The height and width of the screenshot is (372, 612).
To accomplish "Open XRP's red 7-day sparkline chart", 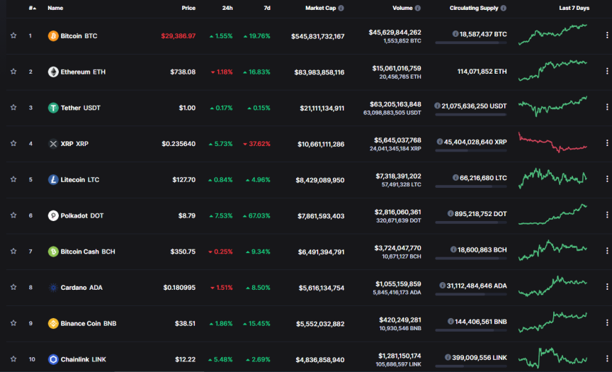I will coord(552,142).
